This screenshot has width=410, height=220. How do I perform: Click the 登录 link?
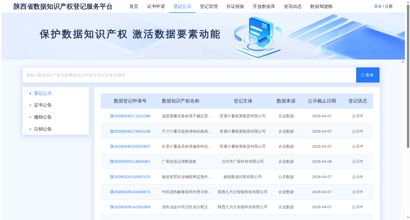point(378,6)
